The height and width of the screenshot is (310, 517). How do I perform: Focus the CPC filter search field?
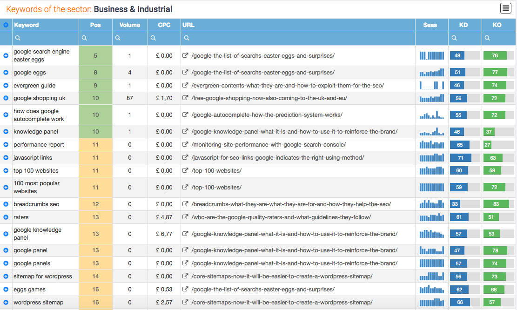click(x=164, y=38)
